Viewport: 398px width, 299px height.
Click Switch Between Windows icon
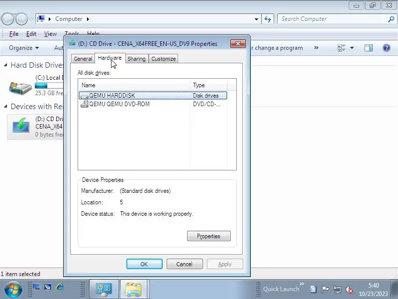48,287
